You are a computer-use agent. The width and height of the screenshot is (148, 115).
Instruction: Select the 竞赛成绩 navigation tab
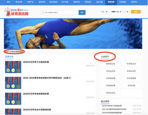pos(111,2)
